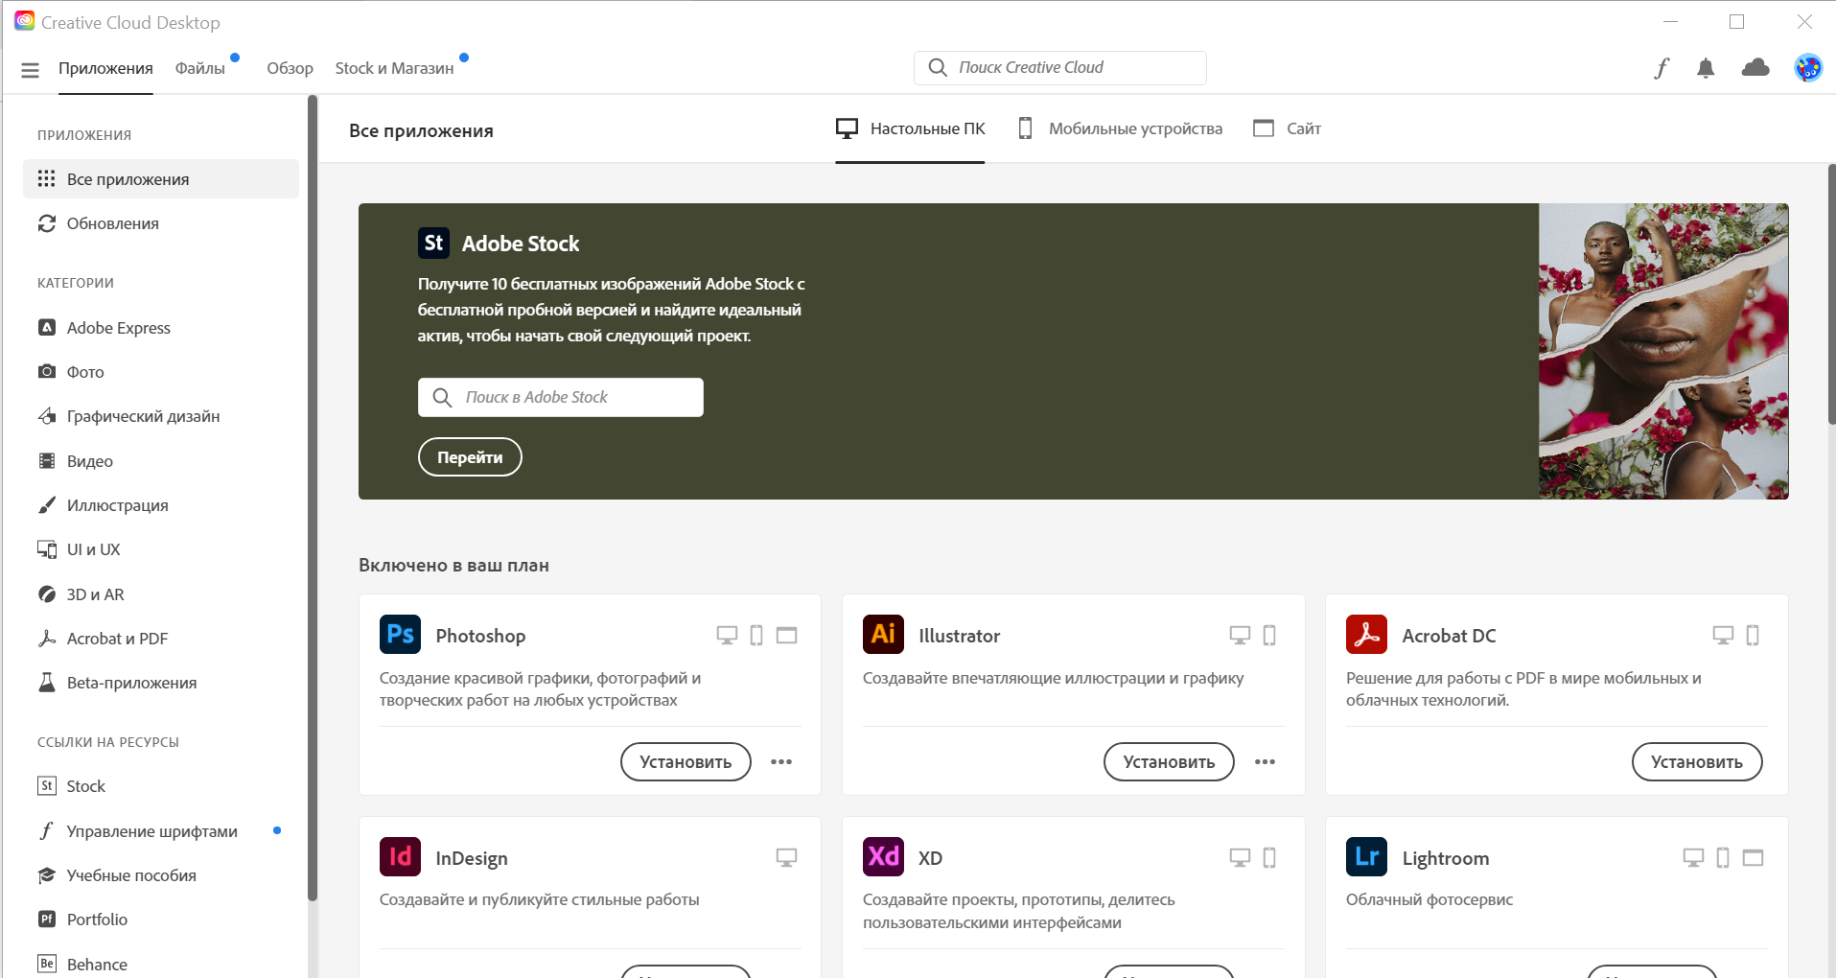
Task: Open the Stock и Магазин tab
Action: [394, 68]
